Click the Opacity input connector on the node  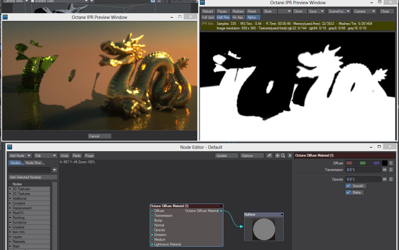click(x=152, y=230)
